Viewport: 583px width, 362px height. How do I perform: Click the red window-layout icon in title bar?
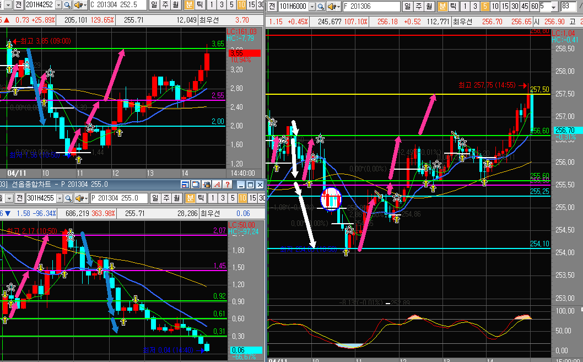tap(185, 185)
